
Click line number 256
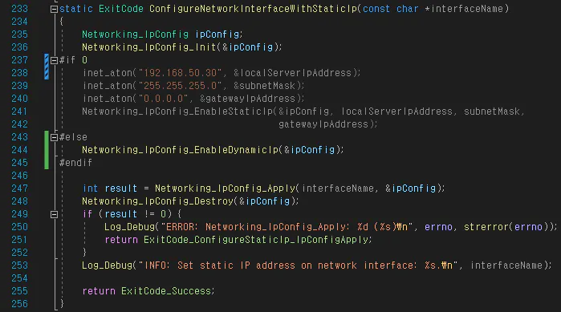(19, 304)
